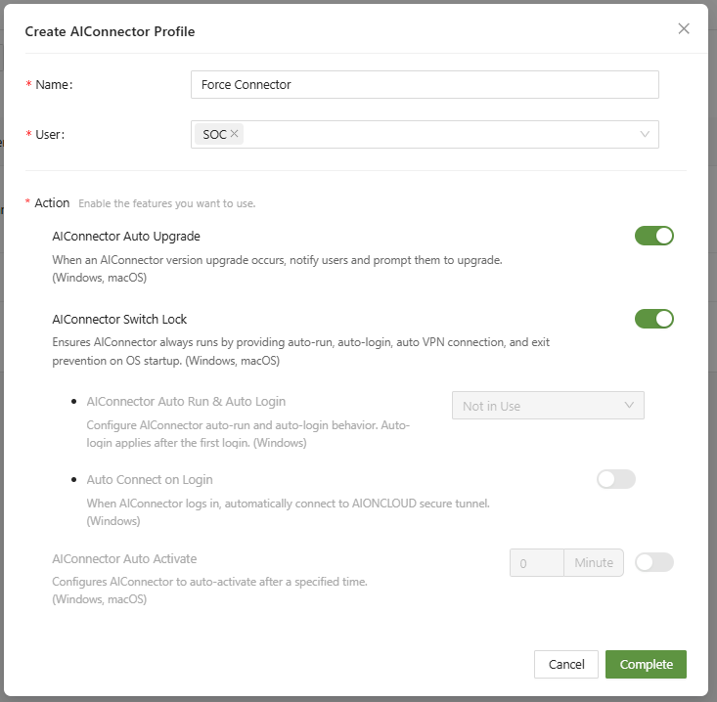Image resolution: width=717 pixels, height=702 pixels.
Task: Close the Create AIConnector Profile dialog
Action: pyautogui.click(x=684, y=29)
